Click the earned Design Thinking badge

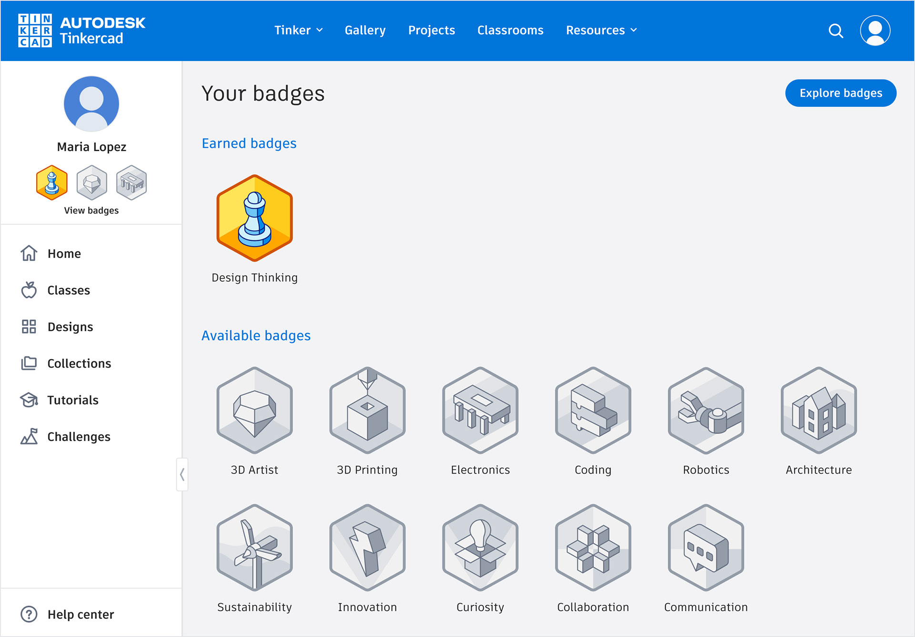point(254,218)
